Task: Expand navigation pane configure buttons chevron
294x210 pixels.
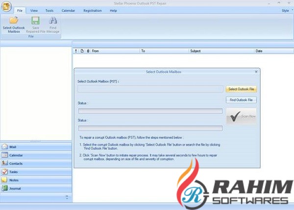Action: (x=67, y=197)
